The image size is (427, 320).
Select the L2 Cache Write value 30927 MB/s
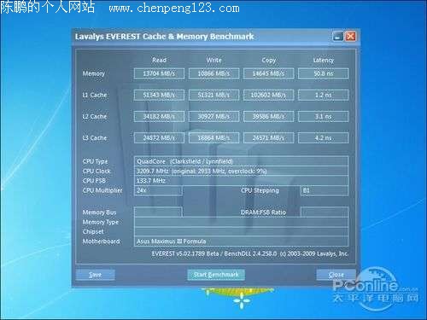tap(213, 117)
